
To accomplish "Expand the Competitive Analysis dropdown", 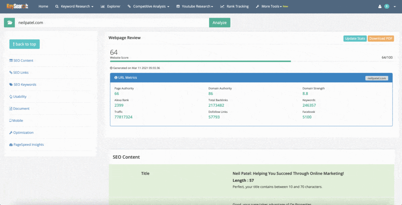I will point(148,6).
